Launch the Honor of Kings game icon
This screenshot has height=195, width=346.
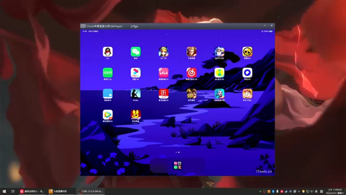191,52
